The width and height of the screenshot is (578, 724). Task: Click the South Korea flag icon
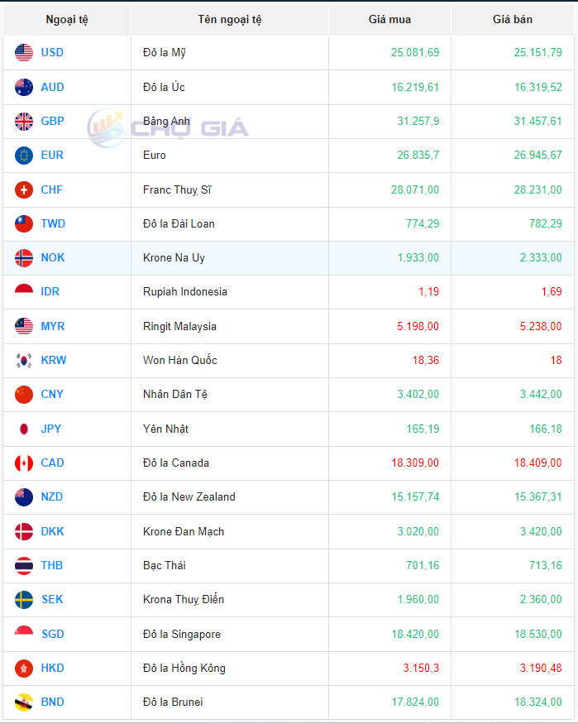pos(24,361)
